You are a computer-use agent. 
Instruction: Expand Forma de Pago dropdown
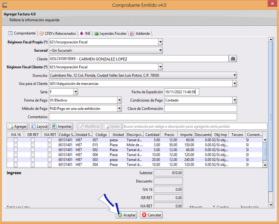coord(119,100)
